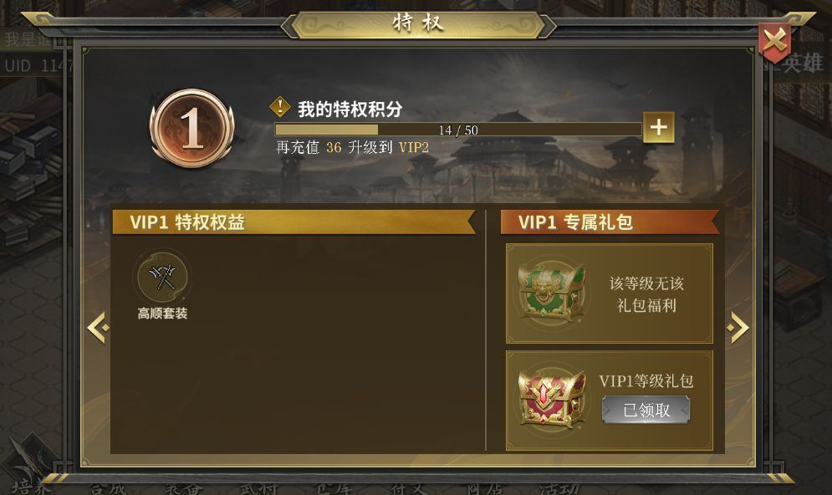Click the VIP1等级礼包 title text
Viewport: 832px width, 495px height.
pyautogui.click(x=646, y=381)
